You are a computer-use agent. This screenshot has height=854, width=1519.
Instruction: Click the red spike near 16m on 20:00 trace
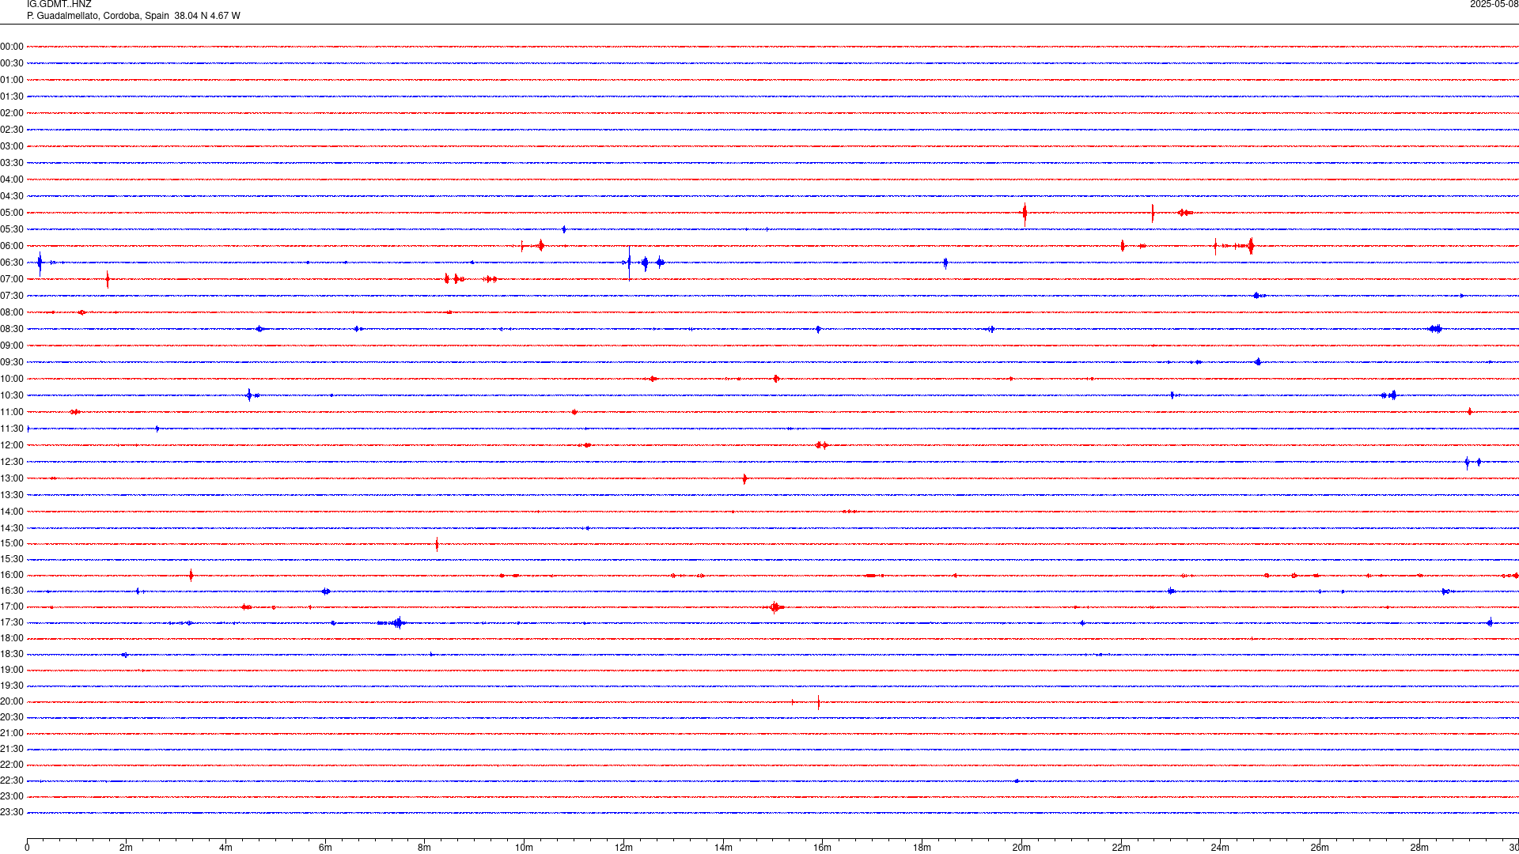818,702
